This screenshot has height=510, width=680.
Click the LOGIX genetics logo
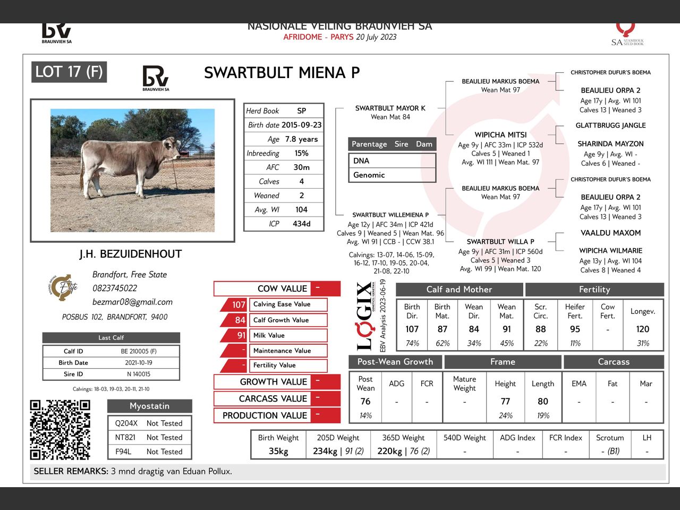[x=364, y=317]
